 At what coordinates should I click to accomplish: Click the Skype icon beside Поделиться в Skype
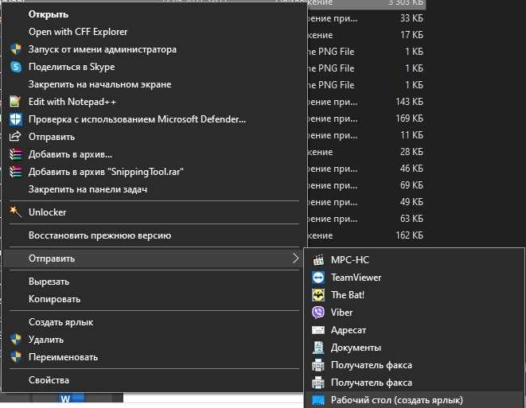coord(16,67)
